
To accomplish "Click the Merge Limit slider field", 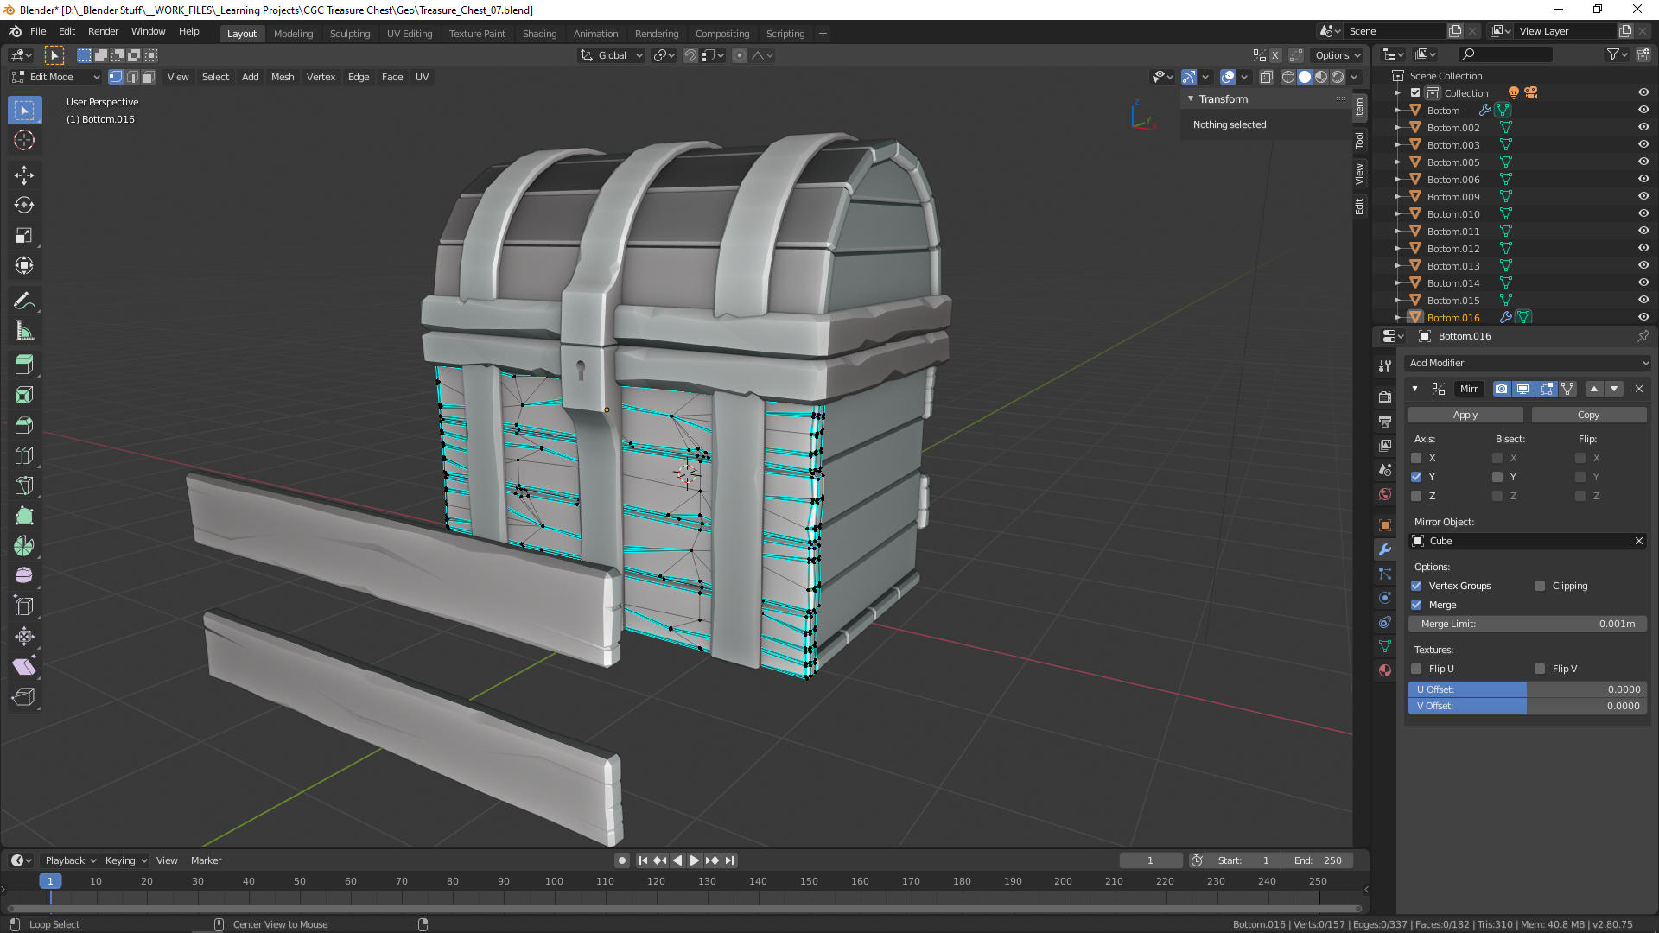I will click(1527, 624).
